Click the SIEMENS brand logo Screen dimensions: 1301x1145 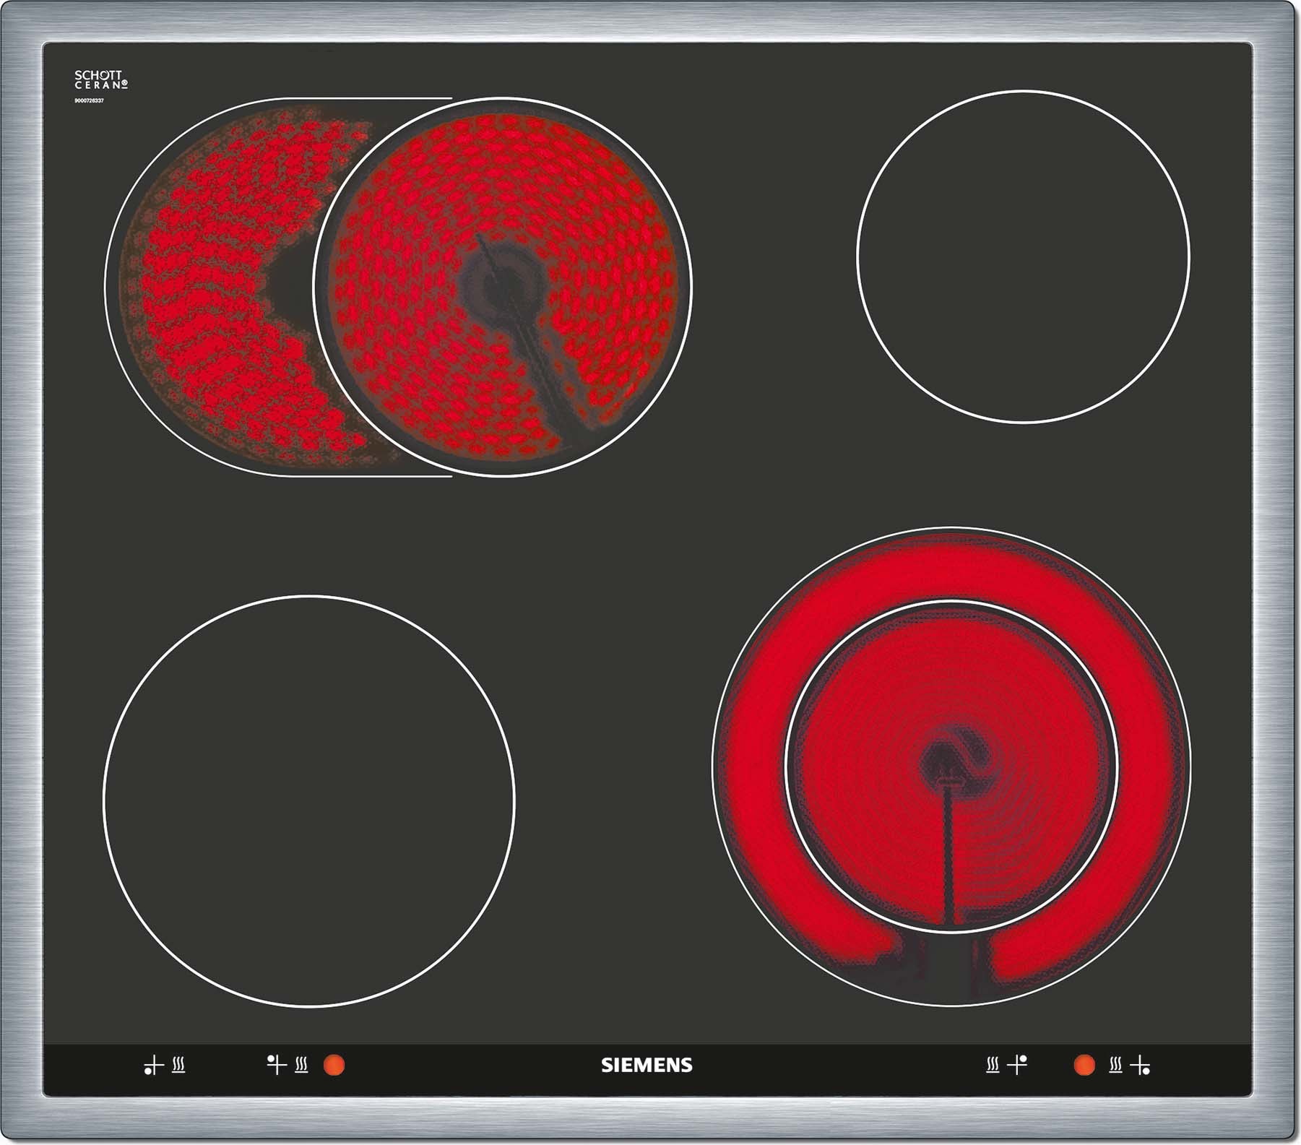click(x=647, y=1065)
